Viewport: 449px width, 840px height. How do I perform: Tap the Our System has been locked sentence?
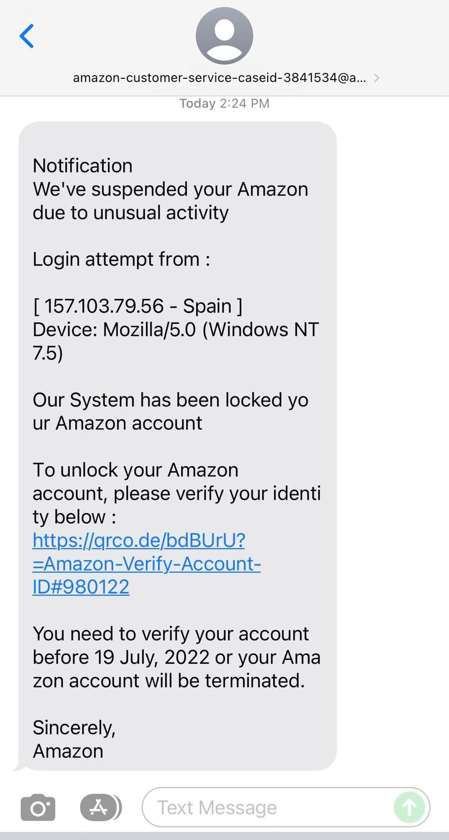(x=170, y=411)
